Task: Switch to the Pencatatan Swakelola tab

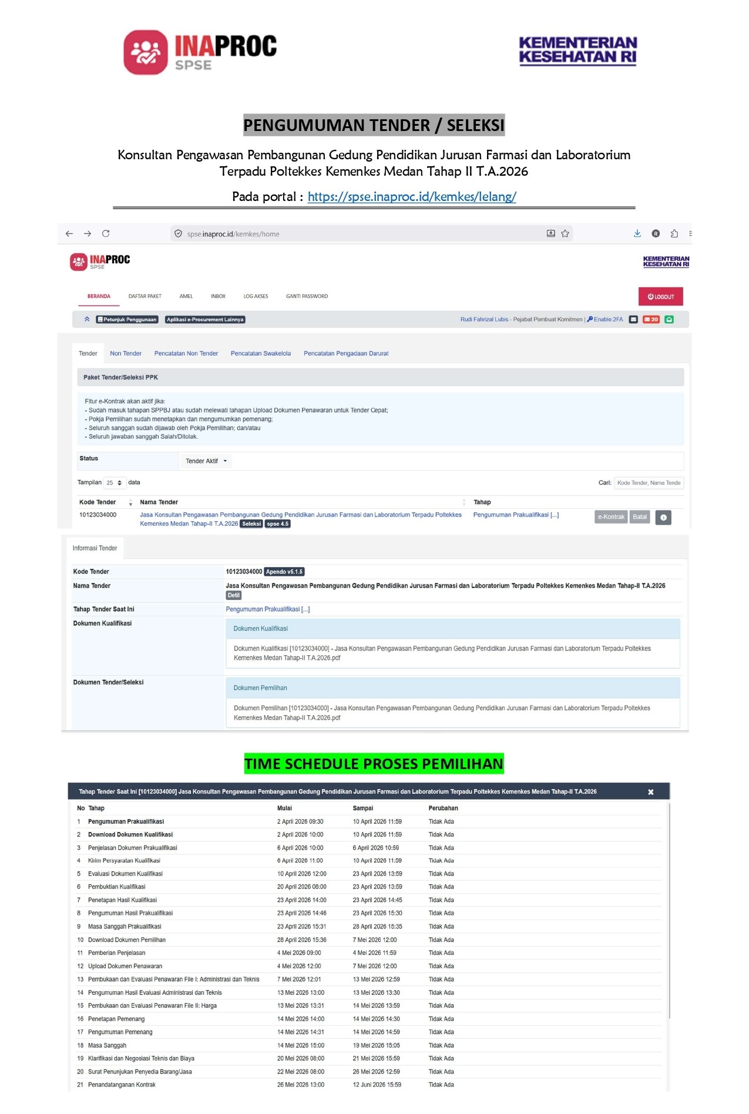Action: pyautogui.click(x=261, y=354)
